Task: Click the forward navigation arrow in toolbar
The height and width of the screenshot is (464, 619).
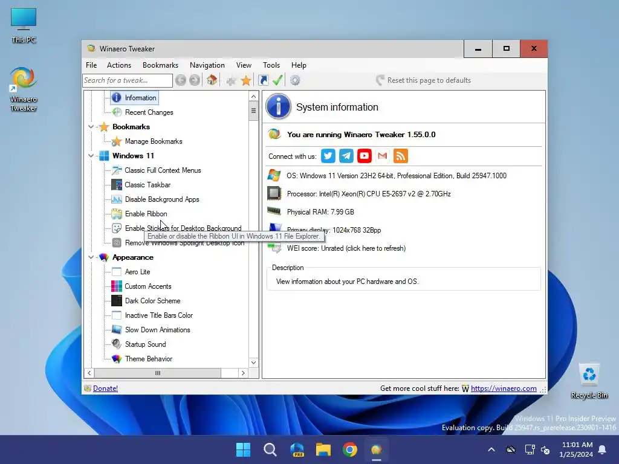Action: (x=194, y=80)
